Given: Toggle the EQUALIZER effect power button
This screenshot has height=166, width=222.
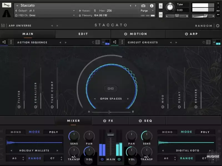Looking at the screenshot, I should coord(36,107).
